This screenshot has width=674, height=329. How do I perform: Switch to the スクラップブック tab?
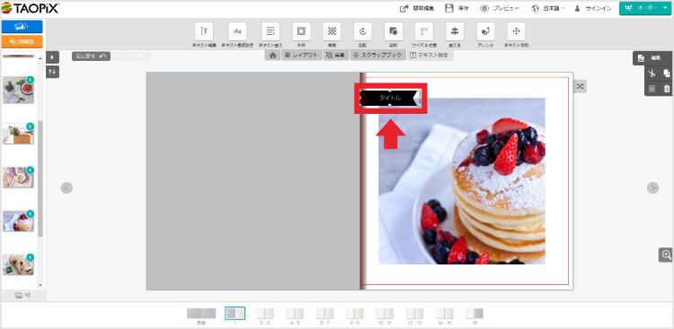pyautogui.click(x=377, y=55)
